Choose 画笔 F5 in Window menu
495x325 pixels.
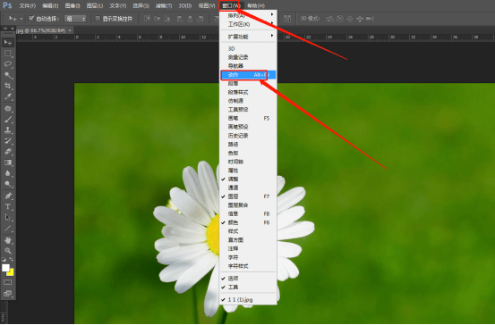[x=248, y=118]
